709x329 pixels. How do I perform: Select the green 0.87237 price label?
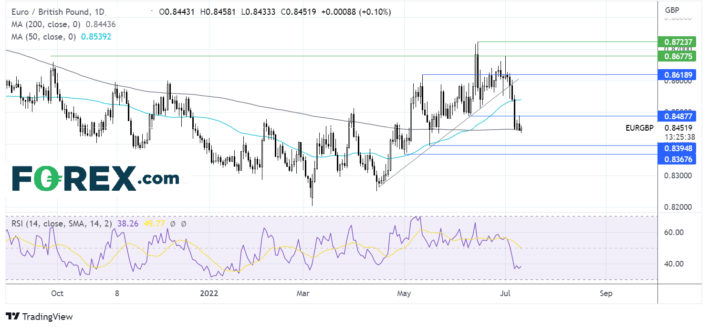click(x=676, y=42)
